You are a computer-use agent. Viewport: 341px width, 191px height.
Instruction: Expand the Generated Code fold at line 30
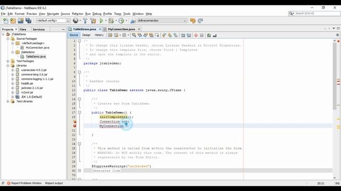tap(79, 171)
